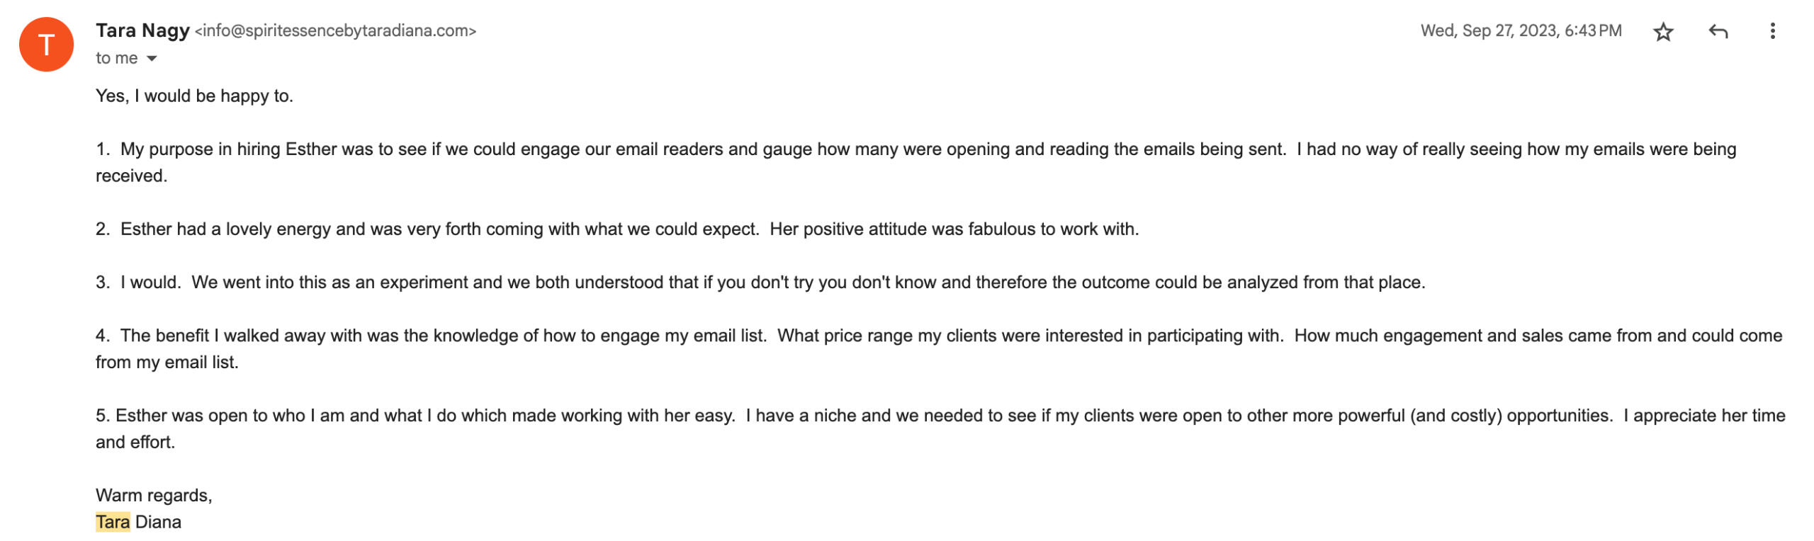Click the word 'Diana' in the signature
This screenshot has height=541, width=1814.
click(158, 523)
